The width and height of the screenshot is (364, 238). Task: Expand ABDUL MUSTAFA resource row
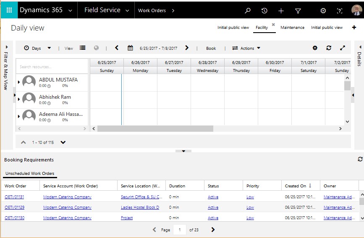pyautogui.click(x=19, y=82)
